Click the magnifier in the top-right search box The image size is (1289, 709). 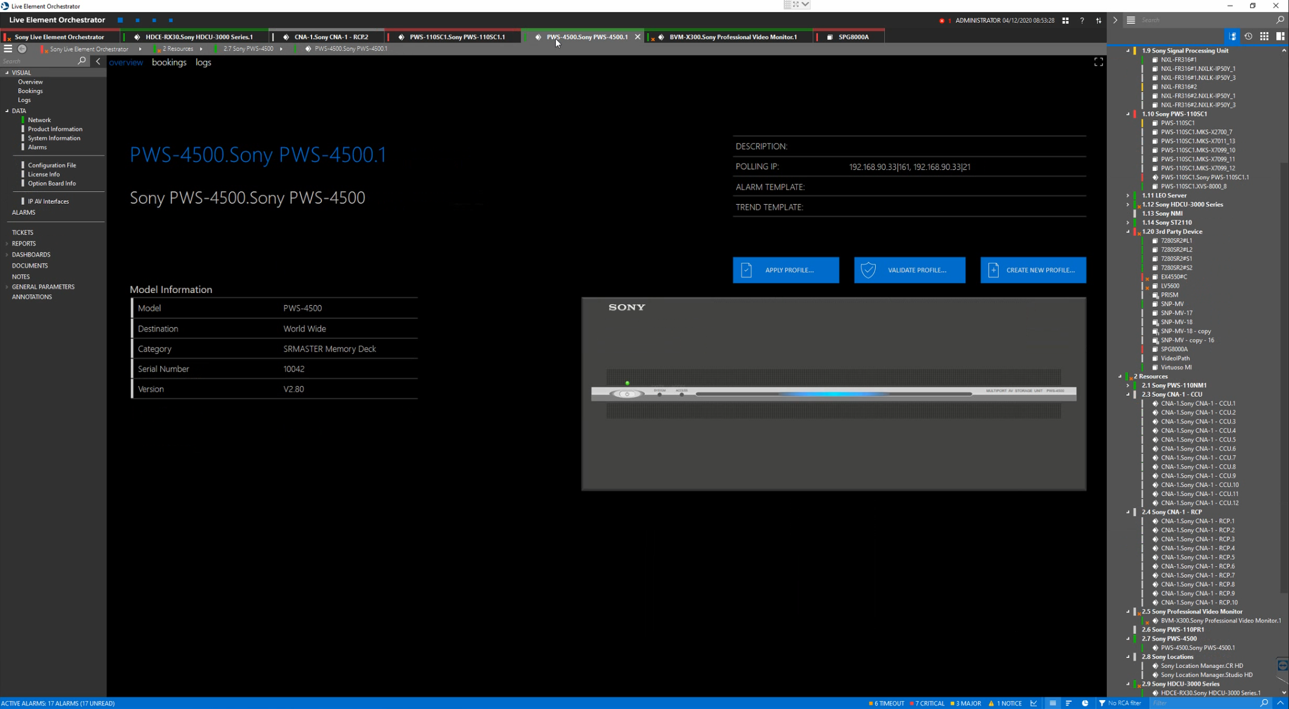(x=1280, y=20)
